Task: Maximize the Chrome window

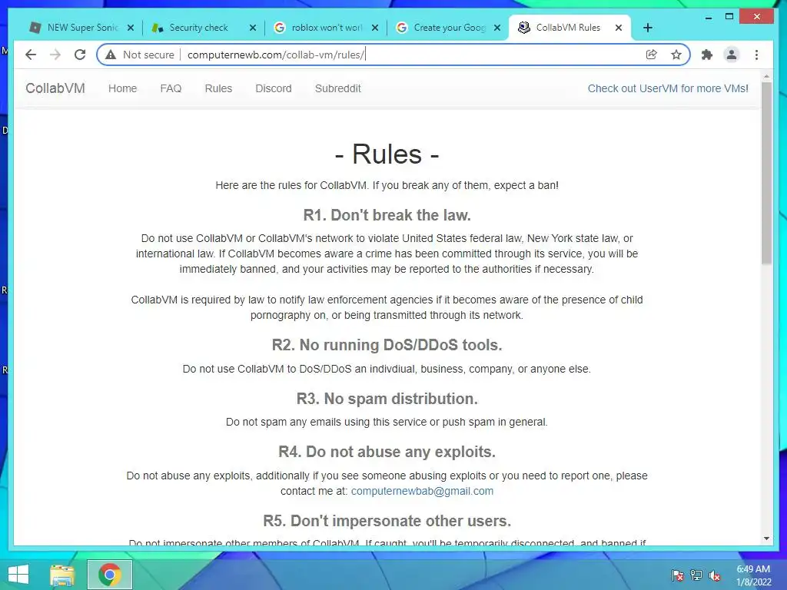Action: pos(729,17)
